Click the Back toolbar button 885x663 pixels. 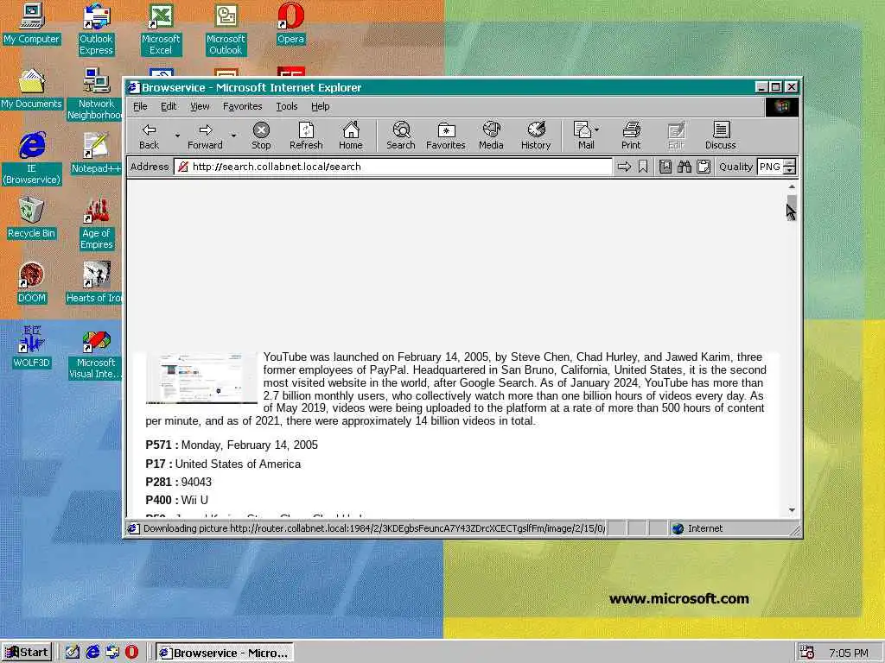[149, 136]
